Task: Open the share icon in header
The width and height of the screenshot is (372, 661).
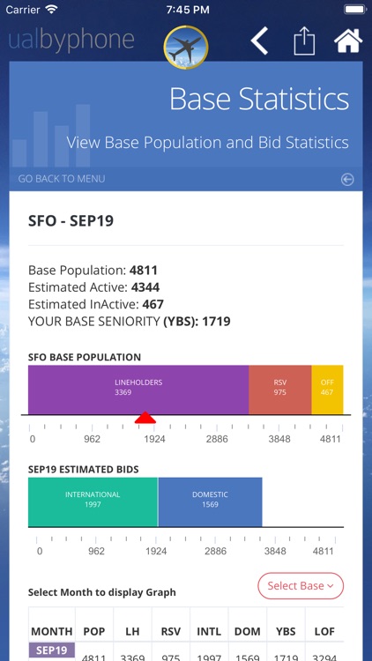Action: (x=304, y=41)
